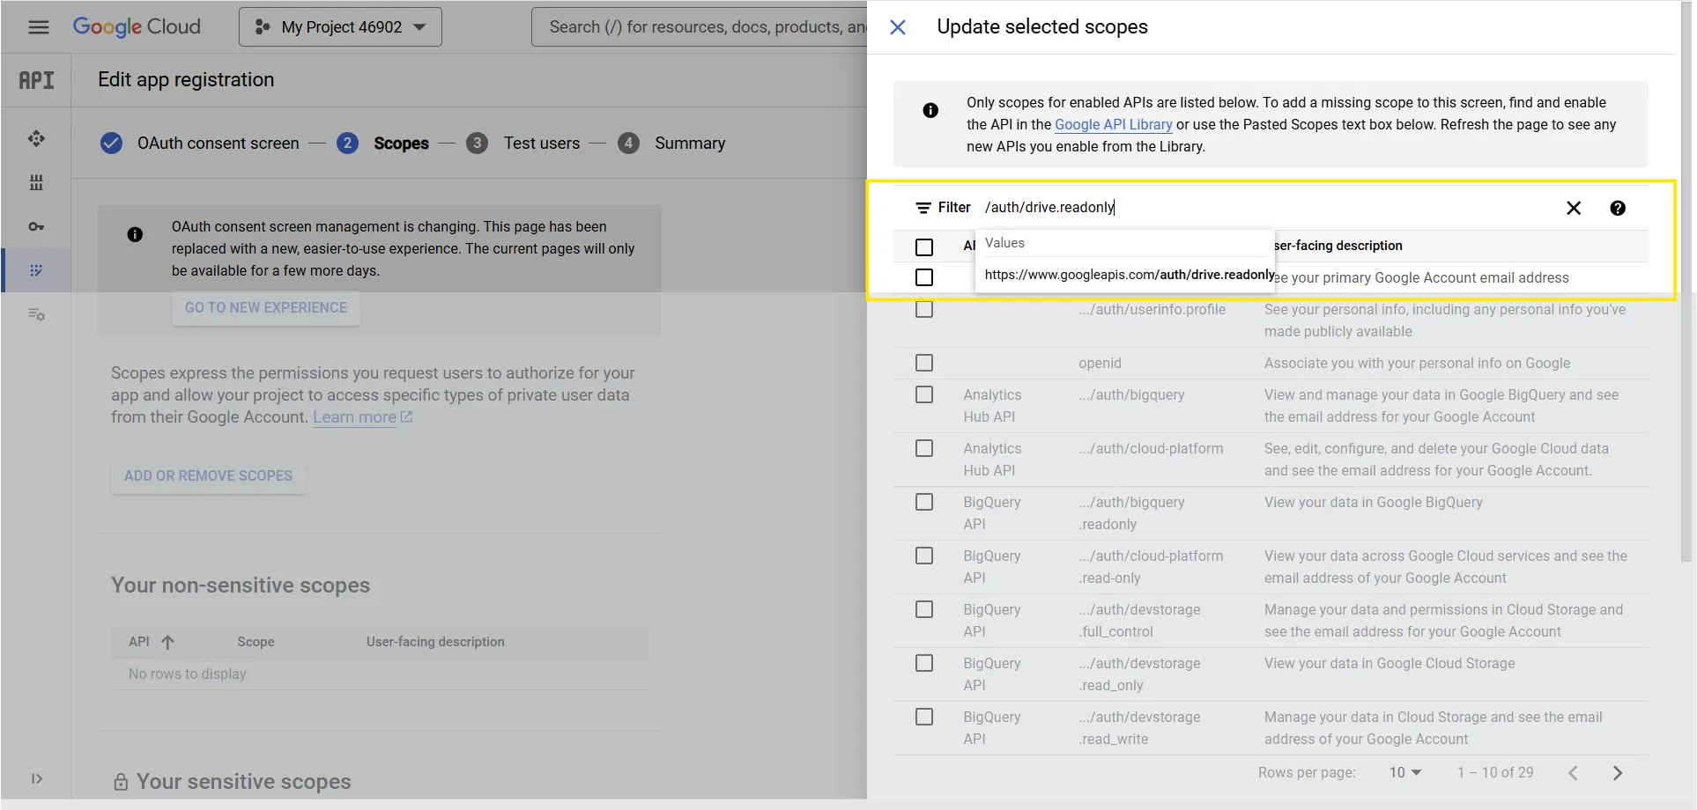
Task: Go to Summary step
Action: click(690, 144)
